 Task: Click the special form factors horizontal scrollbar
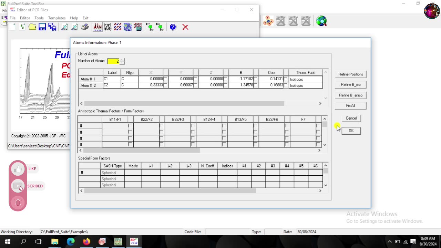pyautogui.click(x=170, y=190)
